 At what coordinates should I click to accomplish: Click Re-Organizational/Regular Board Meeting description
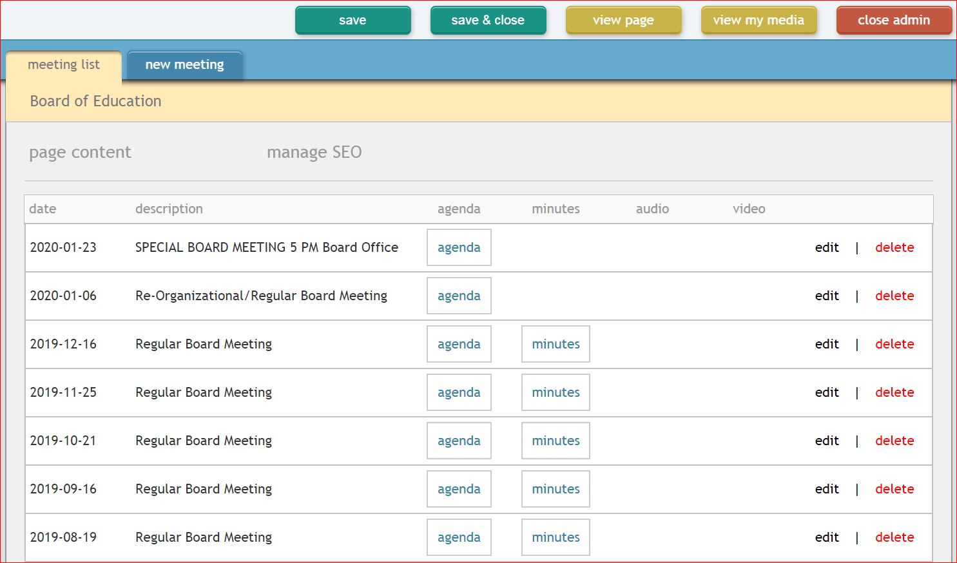tap(261, 296)
